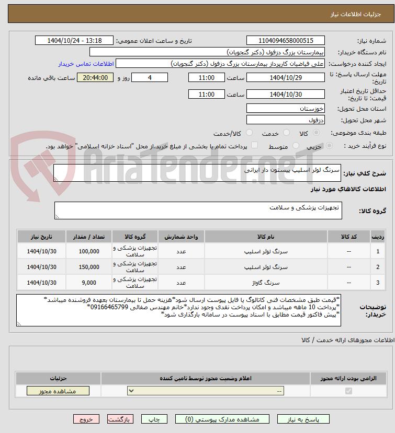Viewport: 395px width, 433px height.
Task: Select the متوسط purchase type radio
Action: pyautogui.click(x=296, y=146)
